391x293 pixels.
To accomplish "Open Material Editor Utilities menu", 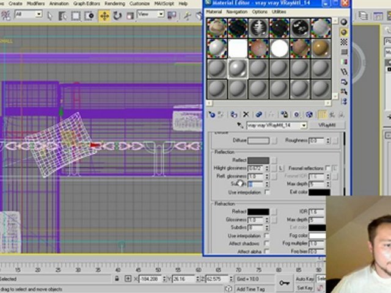I will [279, 12].
